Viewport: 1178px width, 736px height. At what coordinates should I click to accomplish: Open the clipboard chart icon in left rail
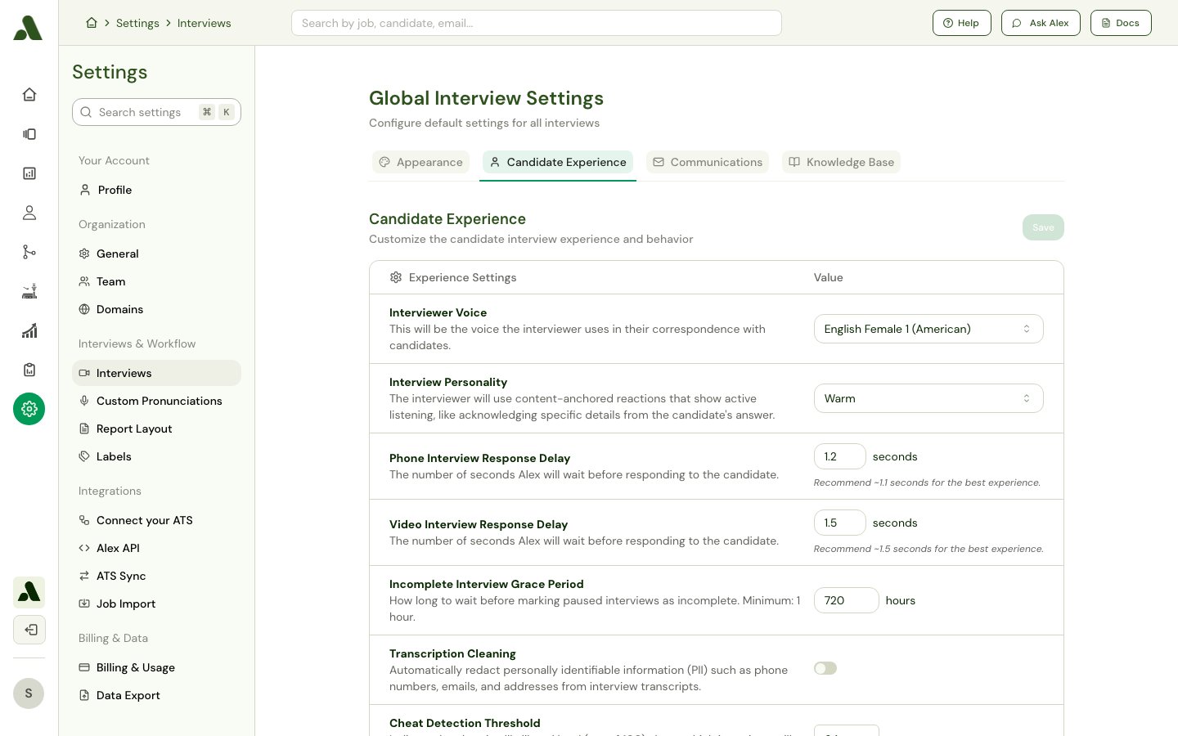29,370
